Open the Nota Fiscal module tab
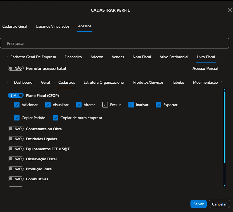 [142, 57]
